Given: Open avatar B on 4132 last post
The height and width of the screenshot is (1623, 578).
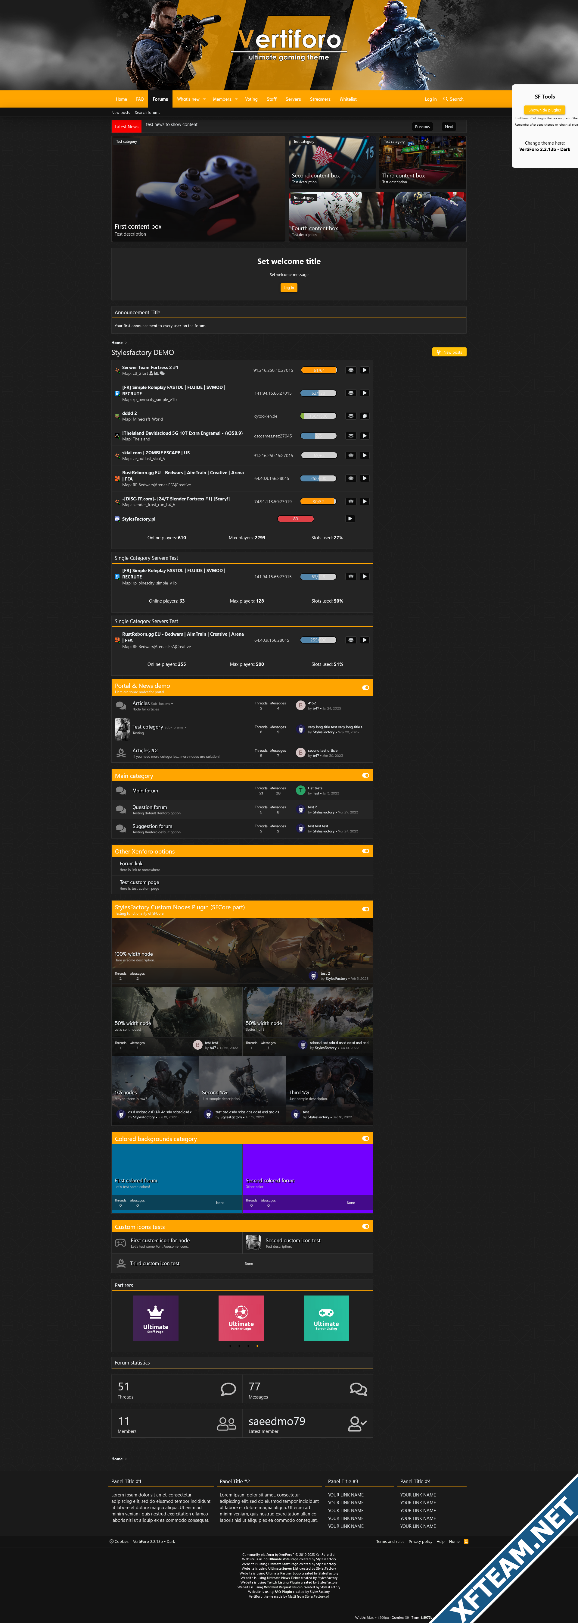Looking at the screenshot, I should click(301, 706).
